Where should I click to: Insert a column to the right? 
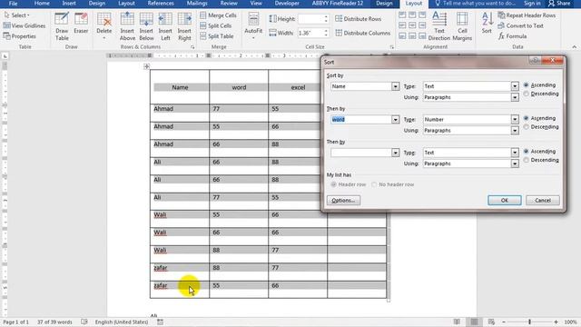point(184,26)
